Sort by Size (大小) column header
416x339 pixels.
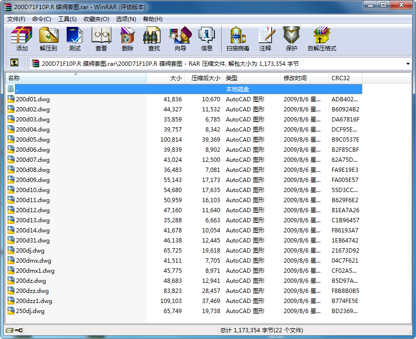point(165,78)
